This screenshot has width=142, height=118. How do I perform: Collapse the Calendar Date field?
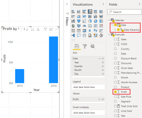pos(112,25)
